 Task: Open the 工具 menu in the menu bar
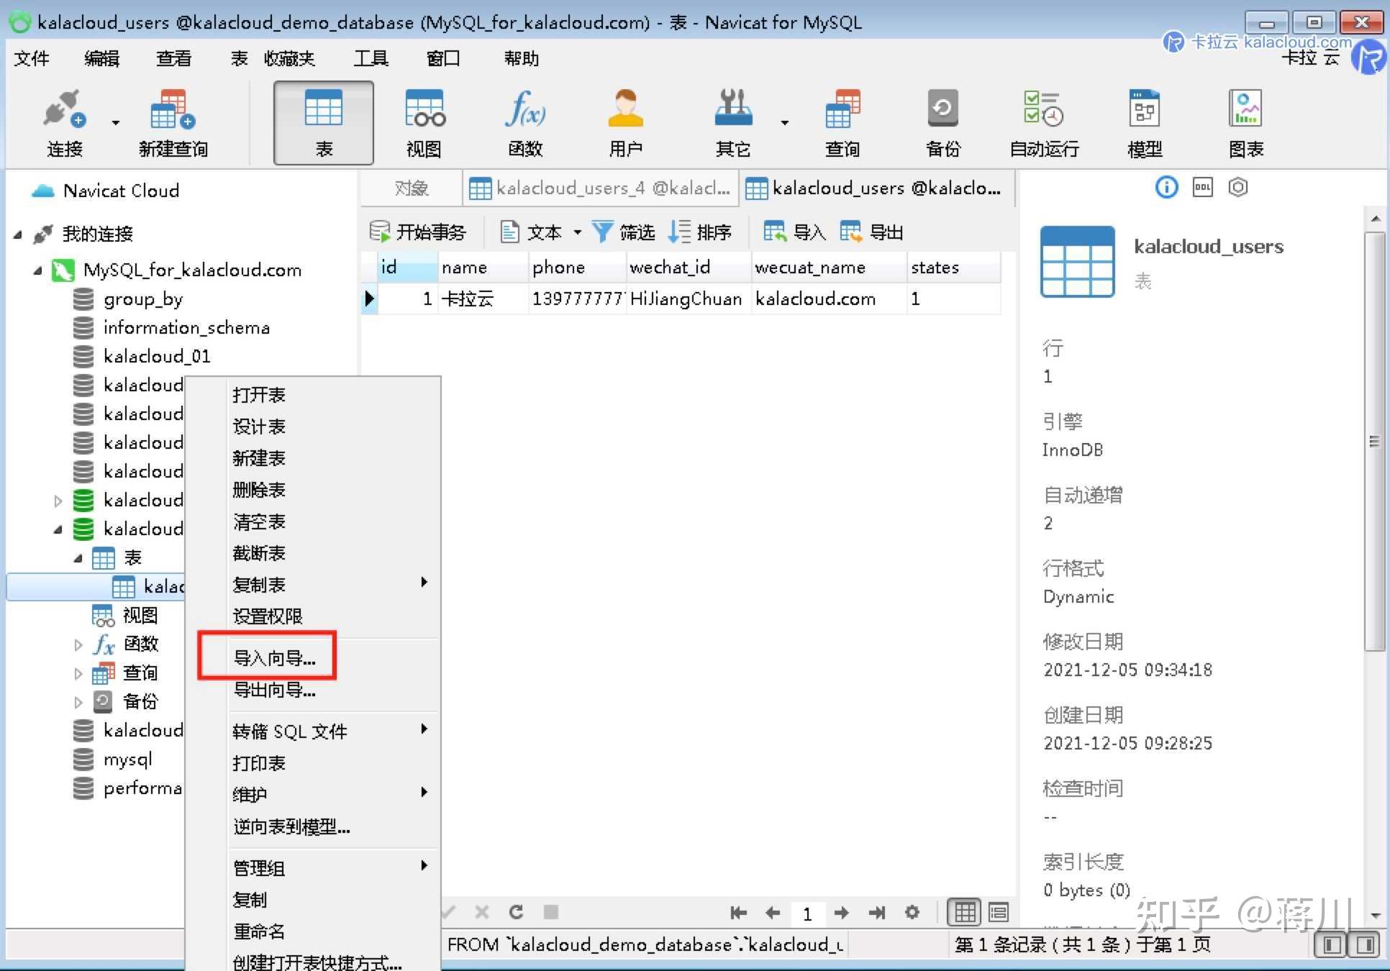371,58
